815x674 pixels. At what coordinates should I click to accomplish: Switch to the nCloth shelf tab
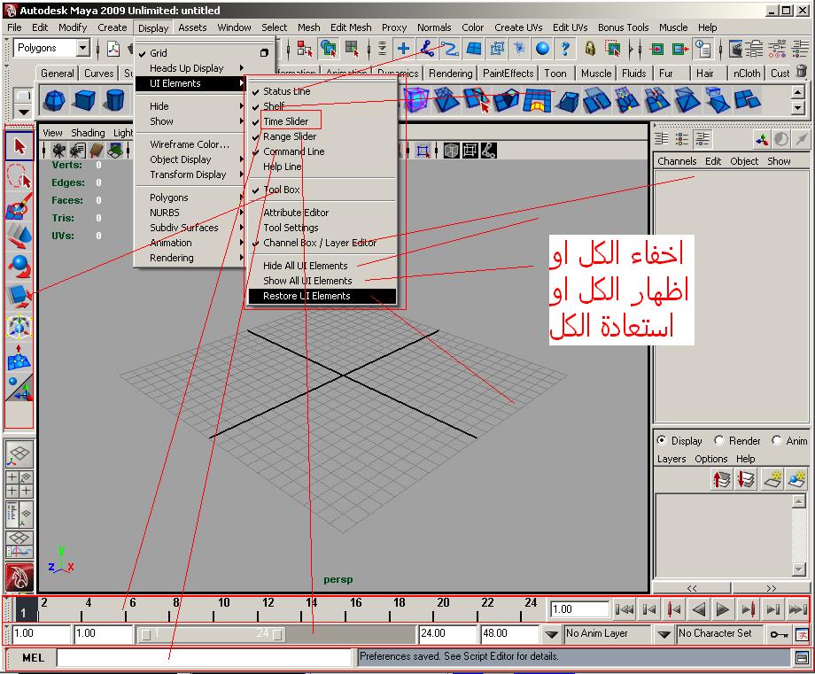pos(747,74)
